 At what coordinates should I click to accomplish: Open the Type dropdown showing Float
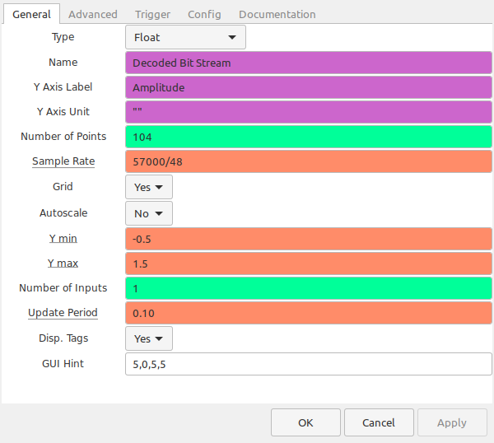185,37
